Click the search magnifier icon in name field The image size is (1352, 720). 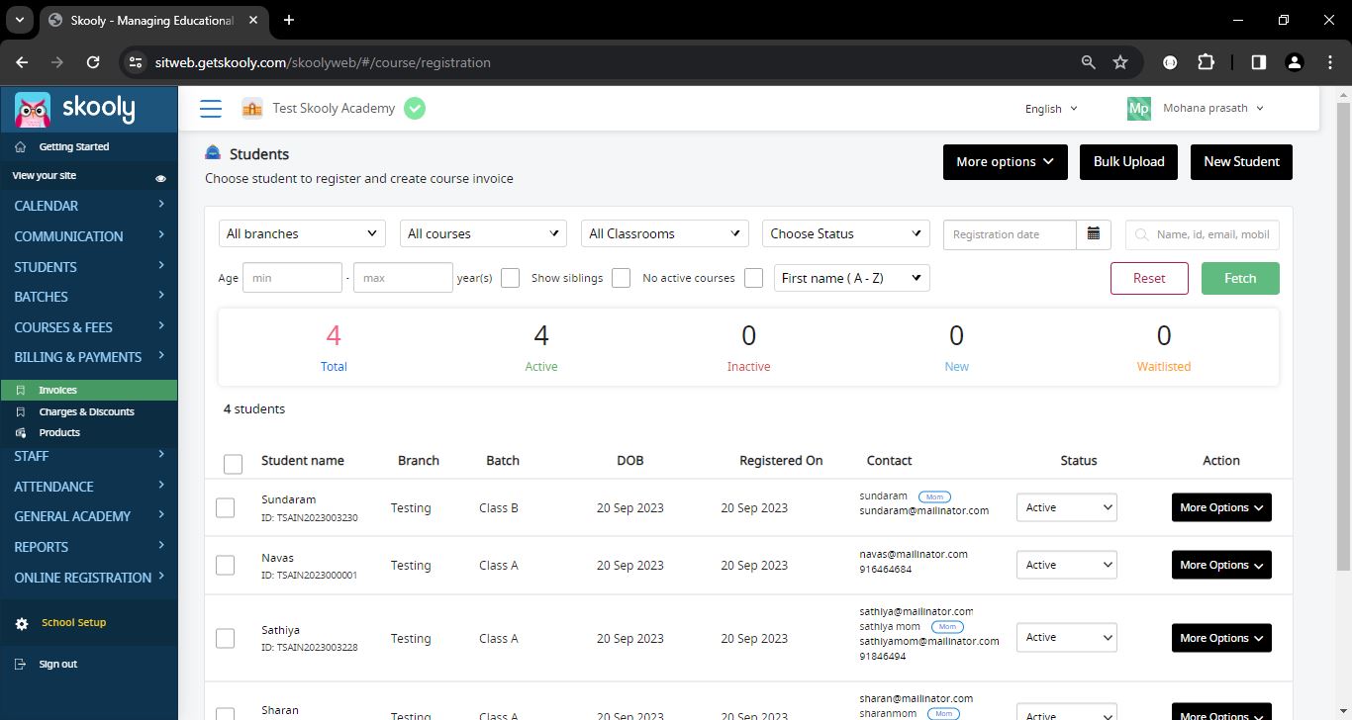(x=1142, y=235)
